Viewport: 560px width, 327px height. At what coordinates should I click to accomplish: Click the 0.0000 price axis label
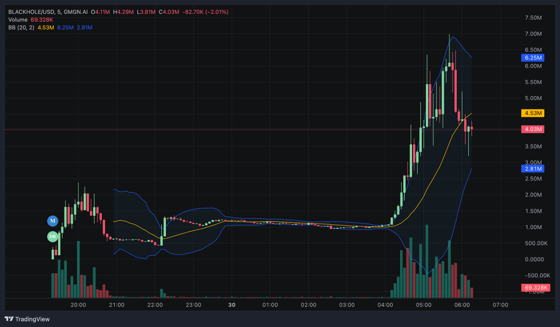(x=534, y=259)
